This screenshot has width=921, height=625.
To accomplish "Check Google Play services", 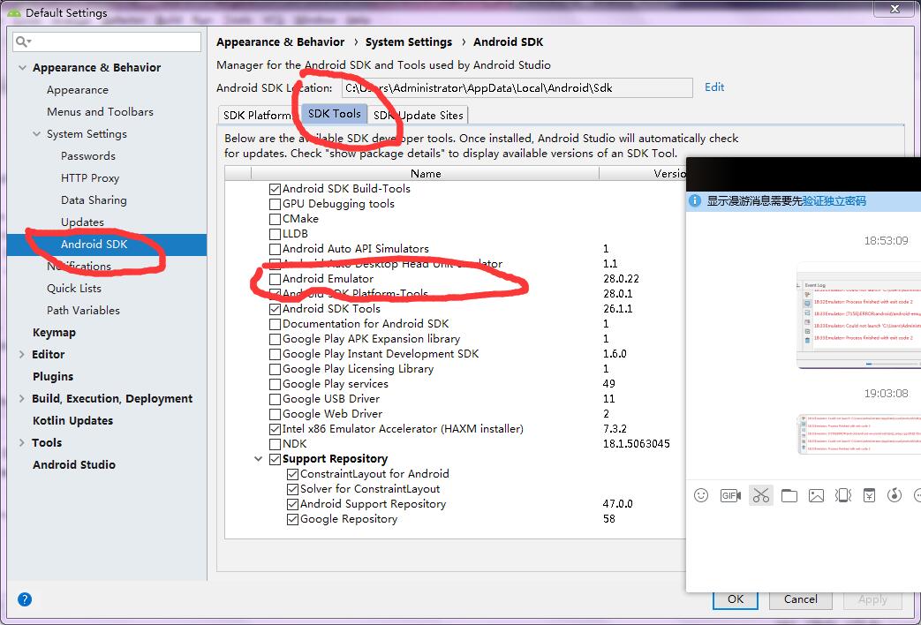I will tap(275, 384).
